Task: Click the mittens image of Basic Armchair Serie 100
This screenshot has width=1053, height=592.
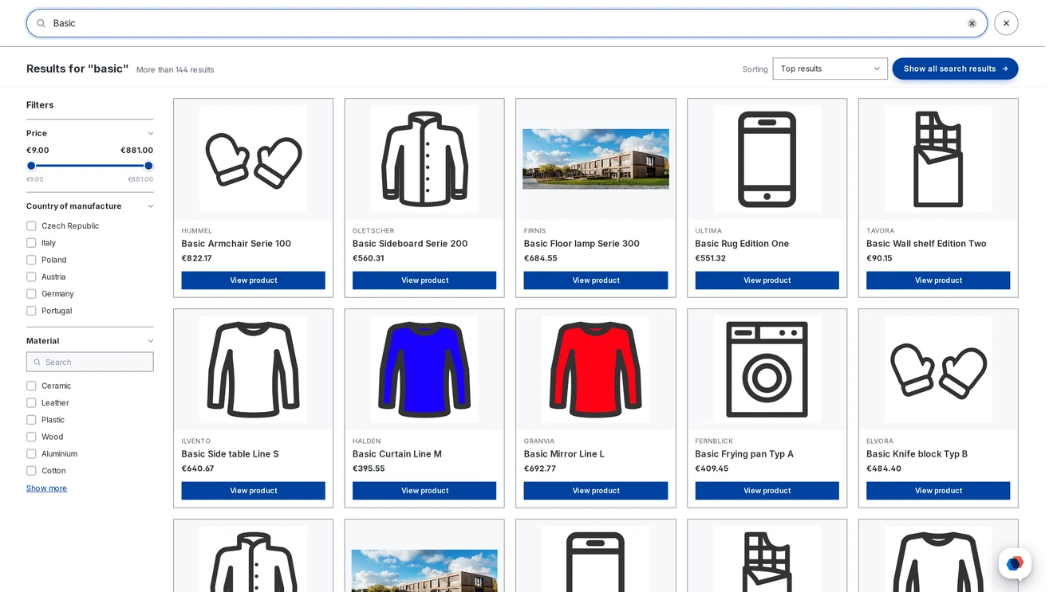Action: tap(254, 159)
